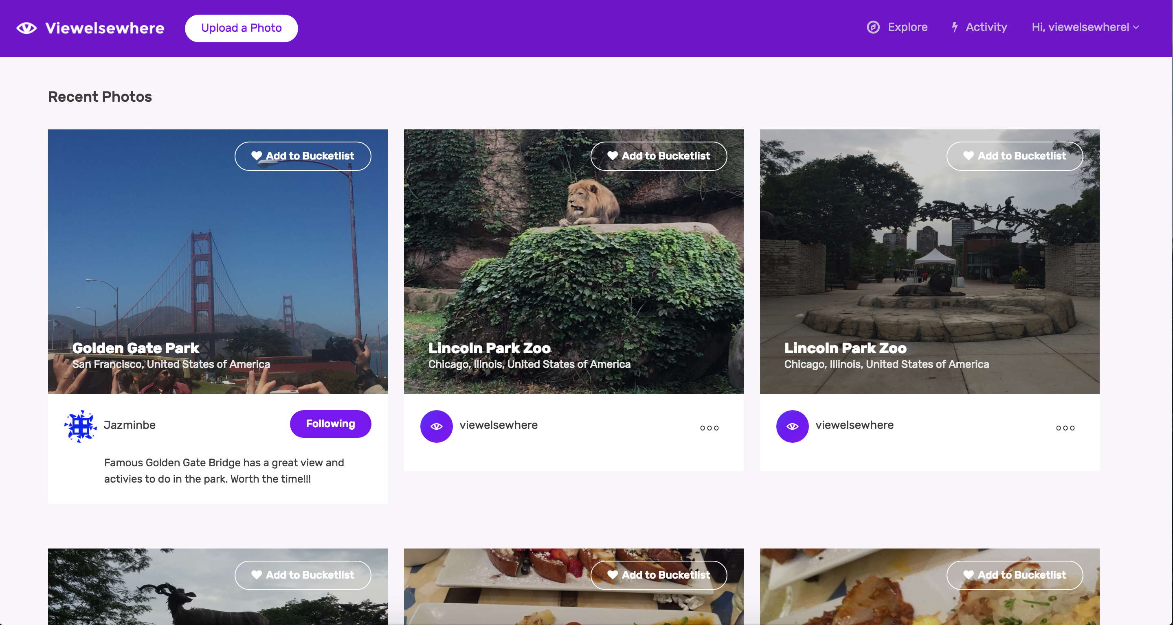Image resolution: width=1173 pixels, height=625 pixels.
Task: Click the Activity lightning bolt icon
Action: point(955,27)
